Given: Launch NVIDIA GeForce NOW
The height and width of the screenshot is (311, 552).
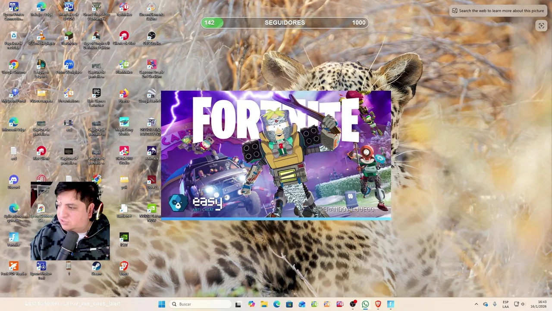Looking at the screenshot, I should (x=151, y=213).
